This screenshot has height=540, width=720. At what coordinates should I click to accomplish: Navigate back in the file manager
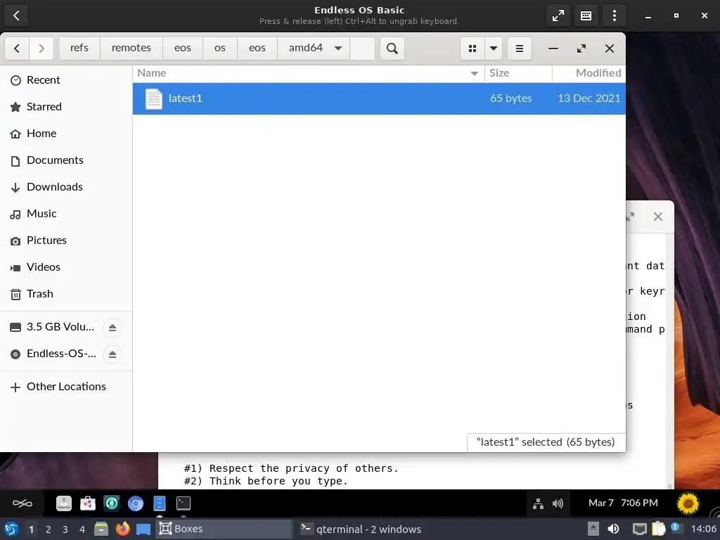(x=17, y=49)
